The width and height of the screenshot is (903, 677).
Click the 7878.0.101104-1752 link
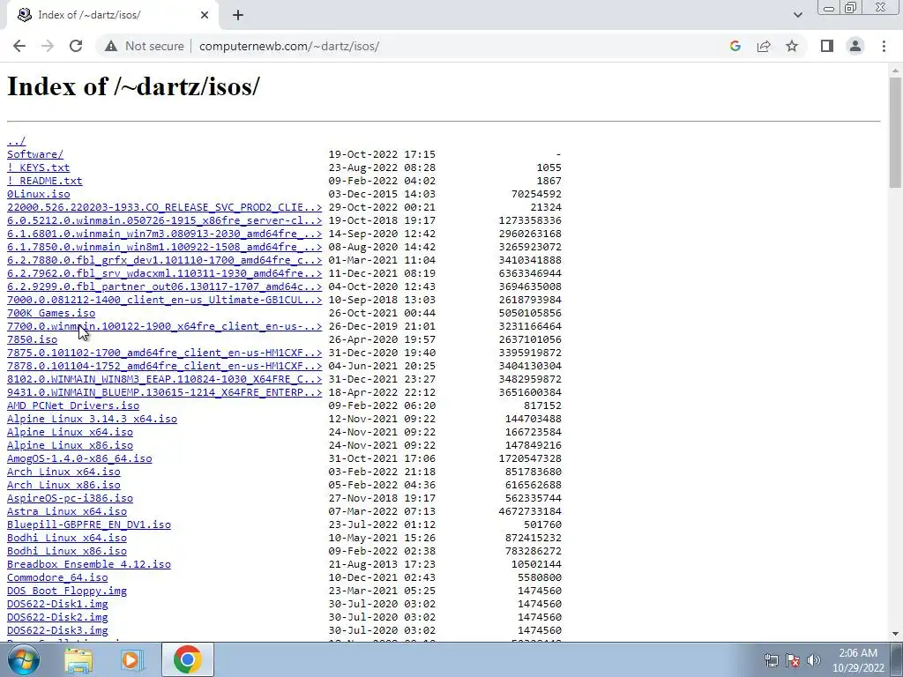point(164,366)
